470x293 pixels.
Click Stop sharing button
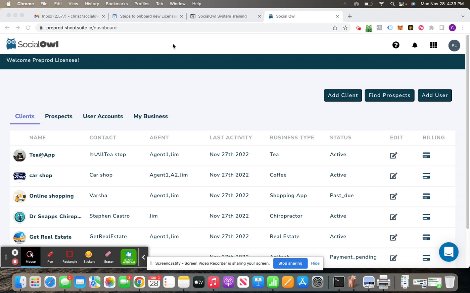click(x=290, y=263)
